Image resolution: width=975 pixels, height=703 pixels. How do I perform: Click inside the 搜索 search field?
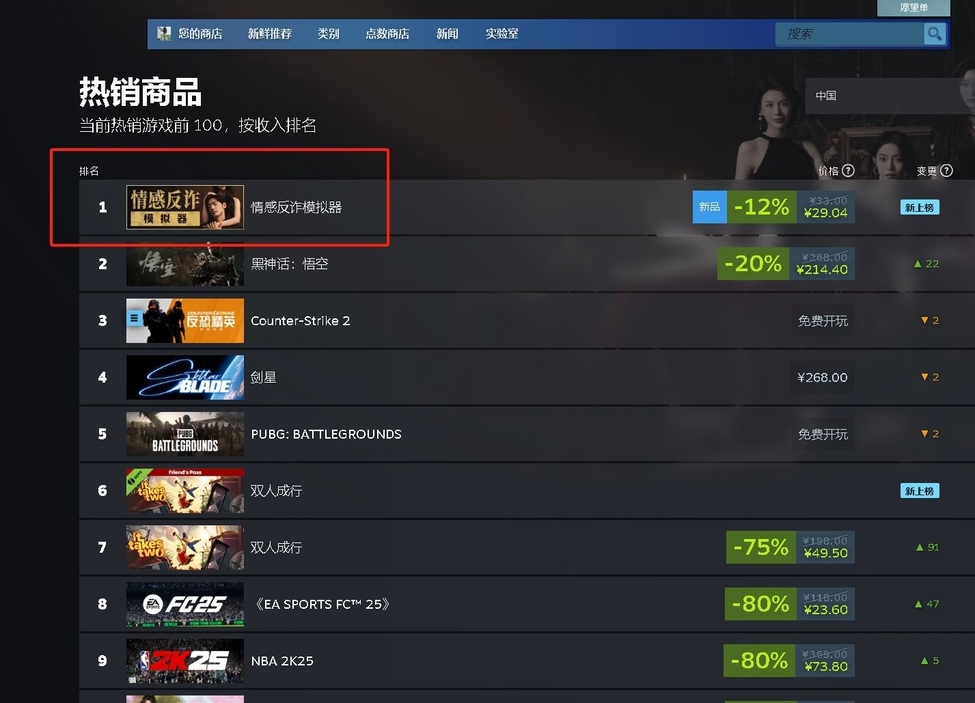[849, 33]
